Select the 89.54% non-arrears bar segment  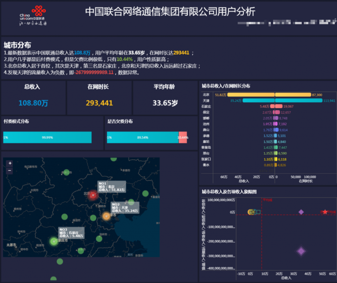point(143,138)
